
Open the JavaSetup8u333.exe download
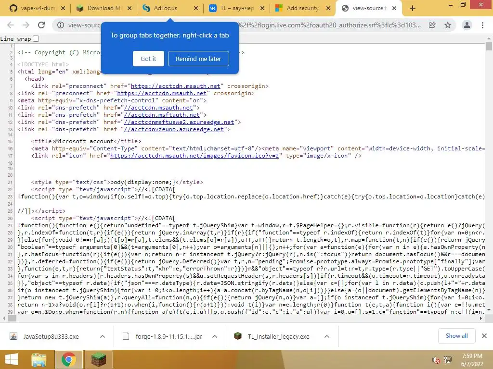[x=50, y=336]
